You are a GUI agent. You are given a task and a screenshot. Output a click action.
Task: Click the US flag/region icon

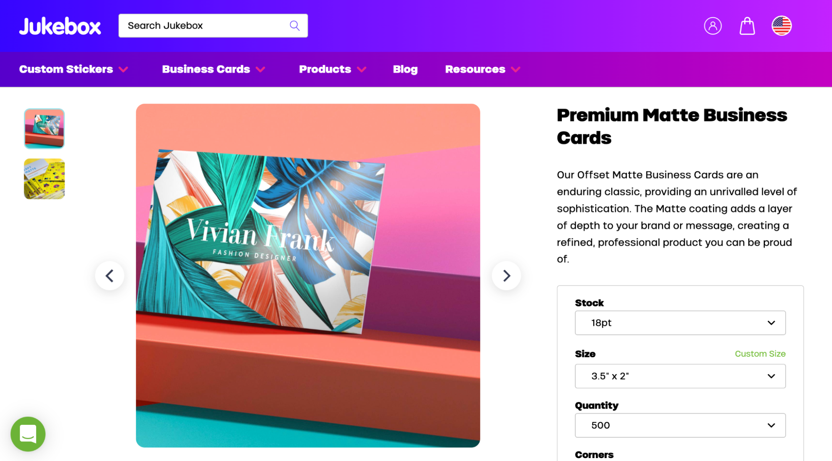coord(782,25)
